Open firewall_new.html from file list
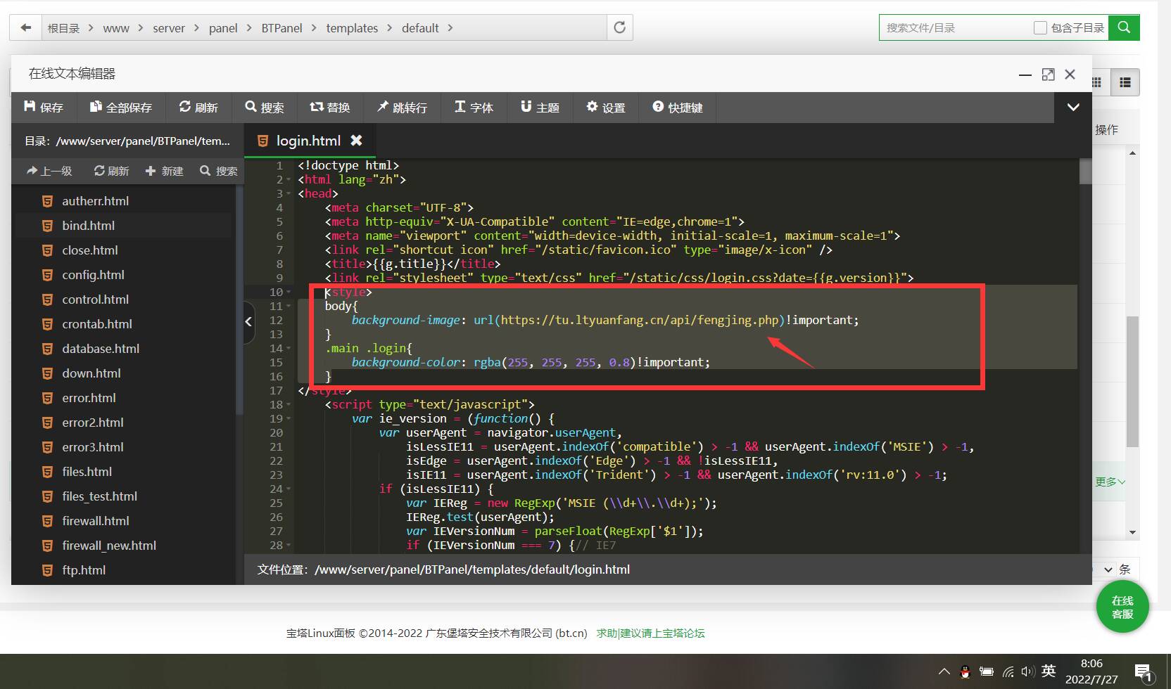Image resolution: width=1171 pixels, height=689 pixels. 109,546
